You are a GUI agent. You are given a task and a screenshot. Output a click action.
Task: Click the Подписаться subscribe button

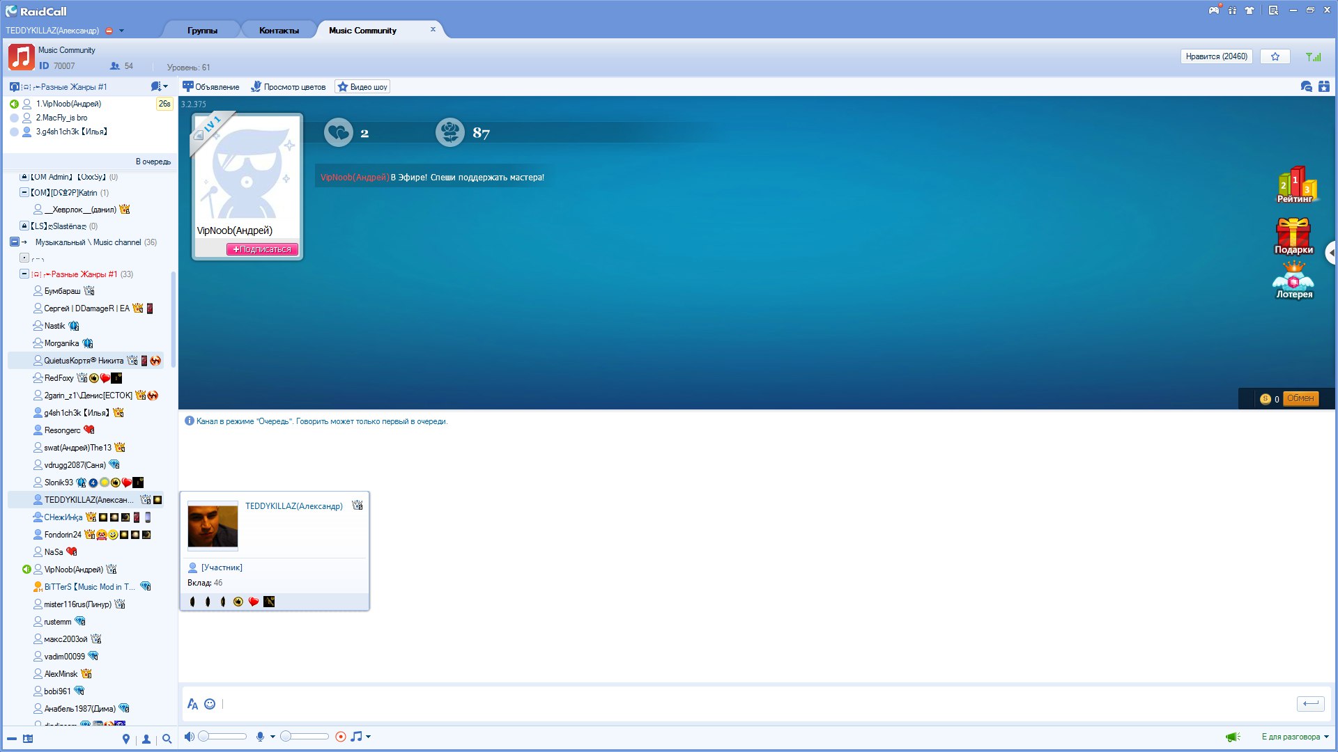tap(262, 249)
